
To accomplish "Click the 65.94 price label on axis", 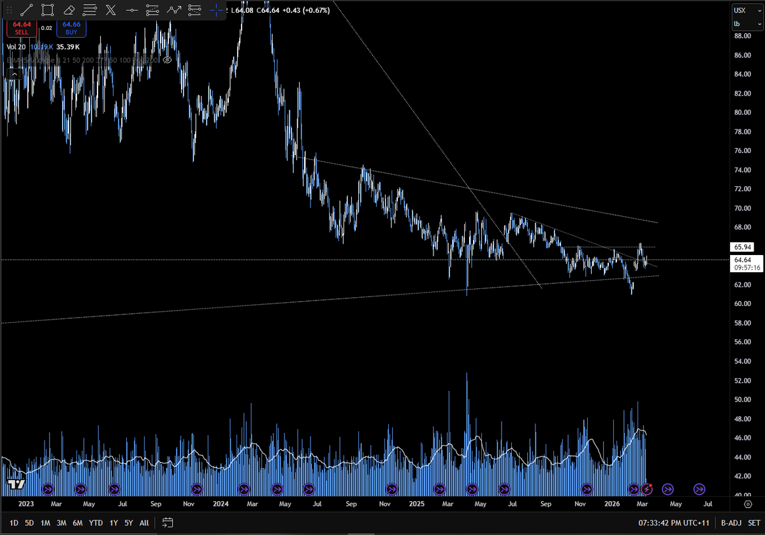I will [743, 246].
